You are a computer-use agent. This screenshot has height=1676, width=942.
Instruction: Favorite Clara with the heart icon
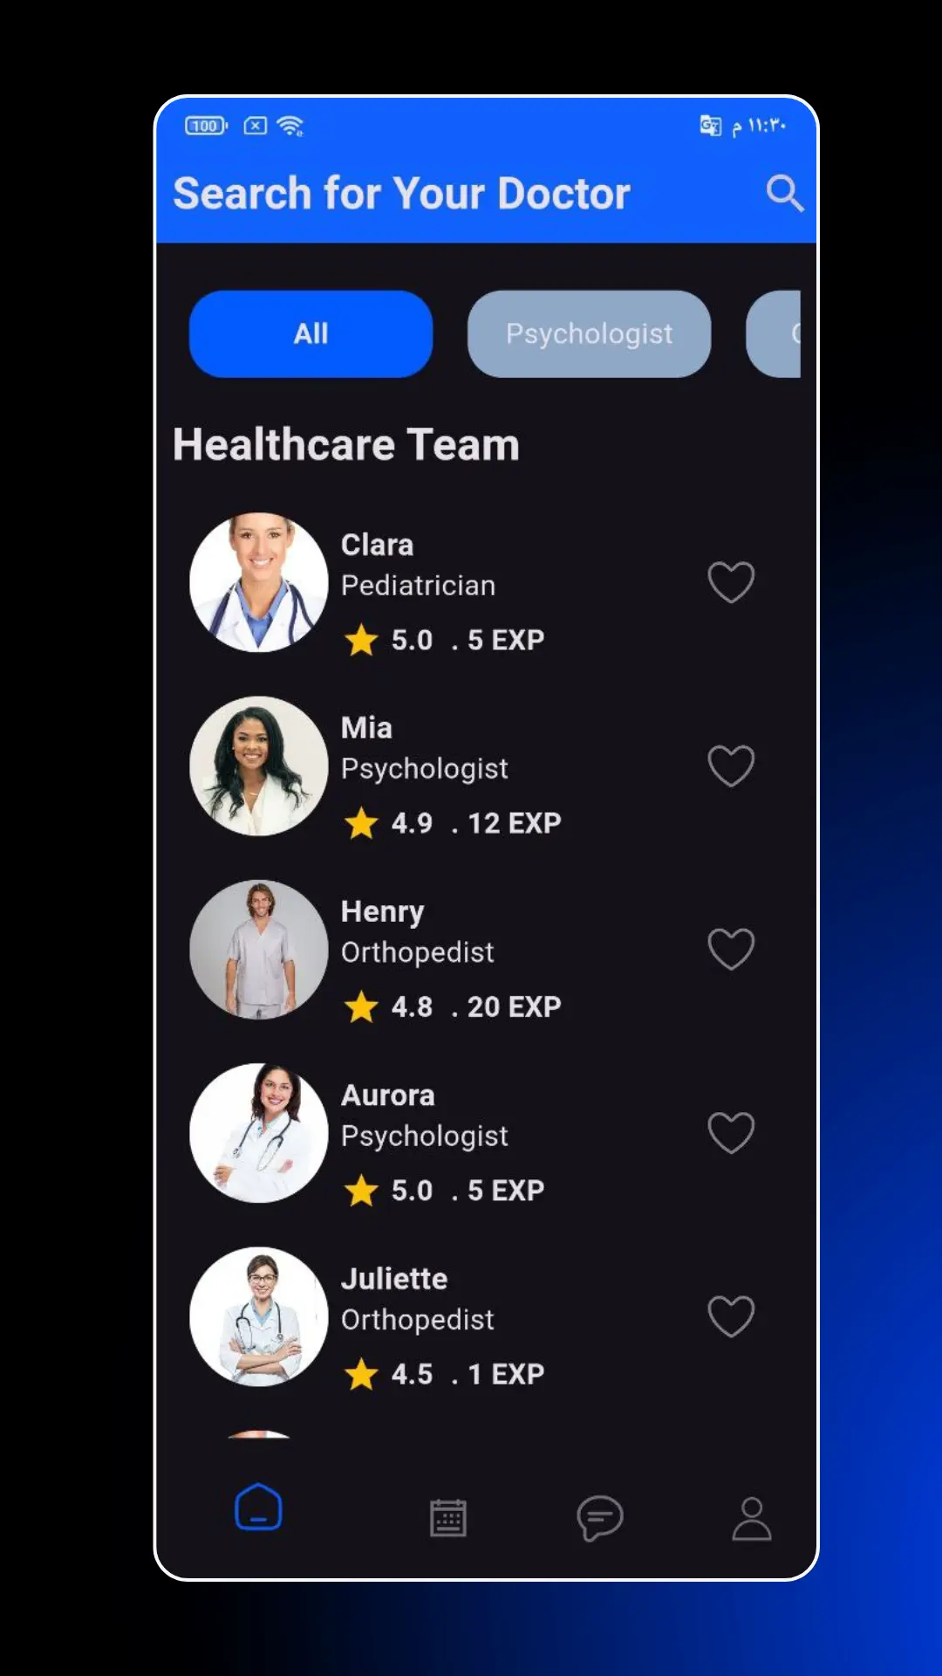click(731, 582)
